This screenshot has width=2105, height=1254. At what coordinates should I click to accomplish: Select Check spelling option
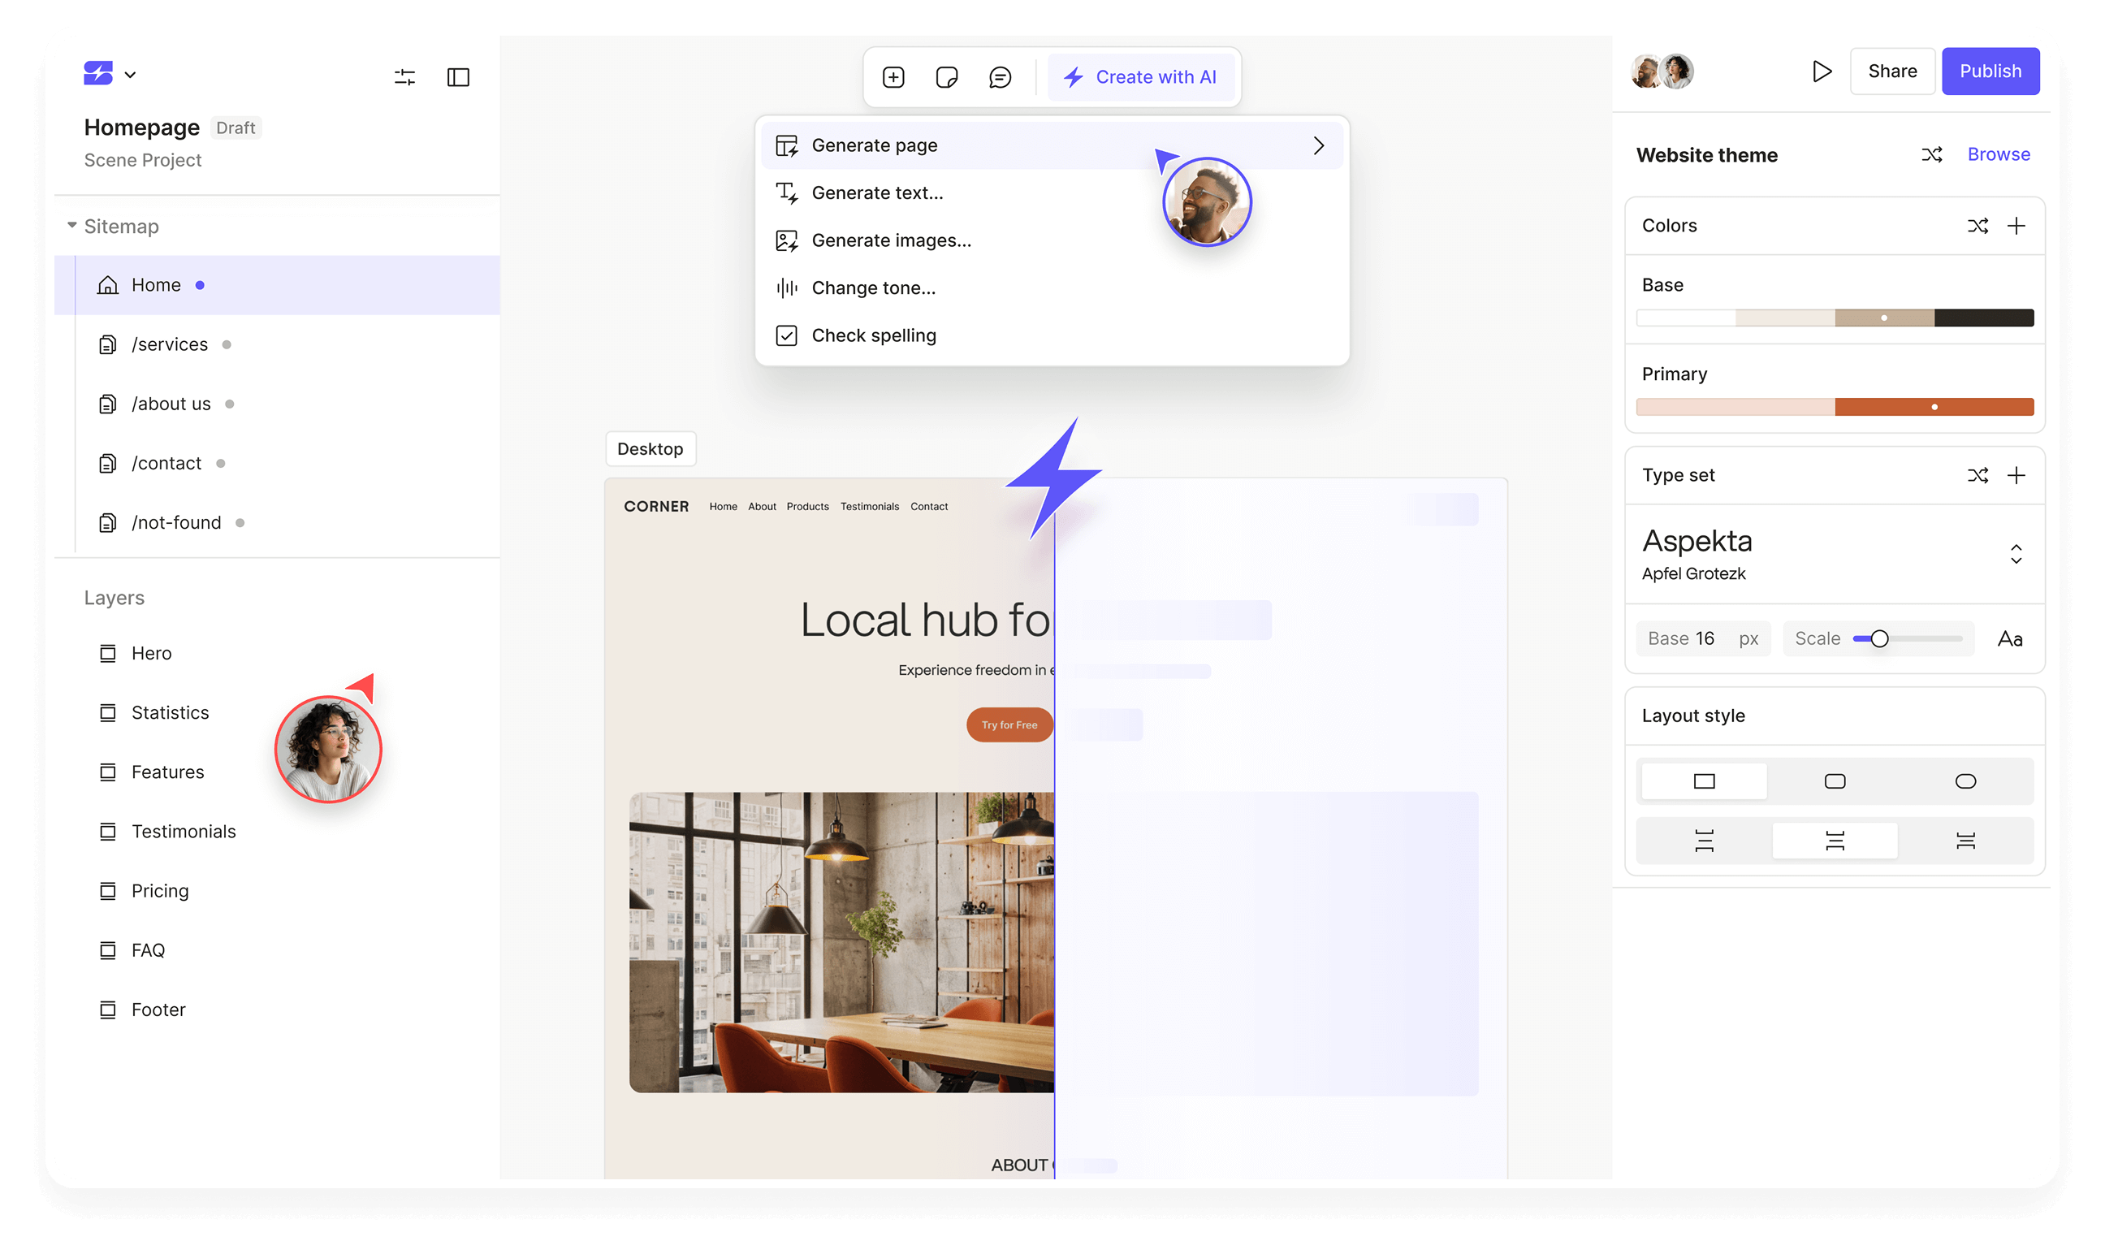pyautogui.click(x=1052, y=335)
